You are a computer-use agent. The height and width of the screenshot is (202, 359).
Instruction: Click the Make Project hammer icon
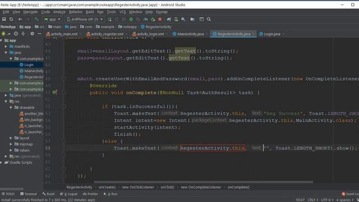coord(36,20)
